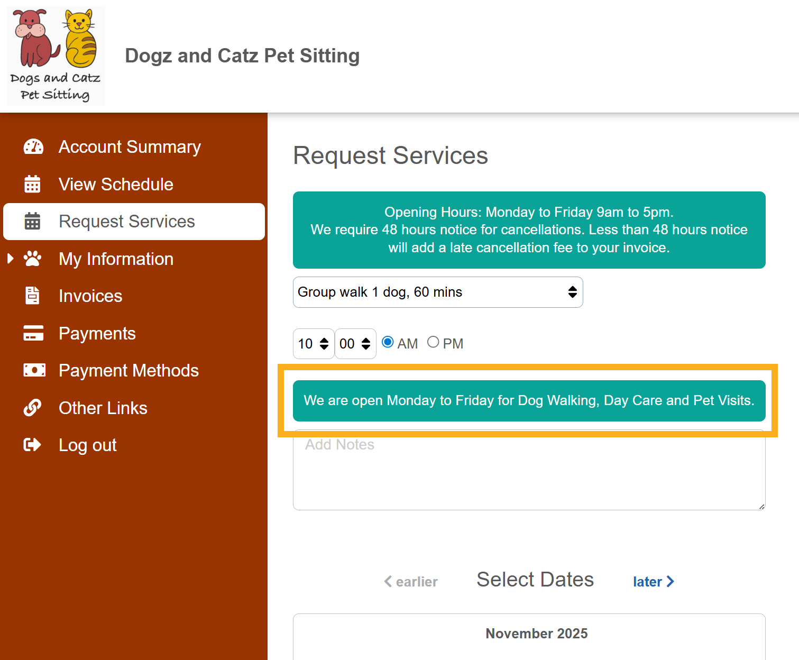This screenshot has width=799, height=660.
Task: Open the service type dropdown
Action: pos(437,292)
